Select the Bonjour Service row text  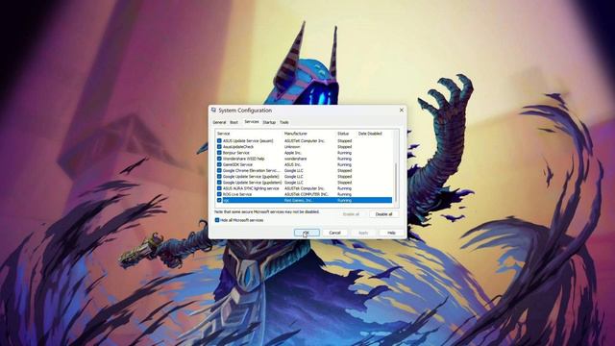click(x=236, y=153)
